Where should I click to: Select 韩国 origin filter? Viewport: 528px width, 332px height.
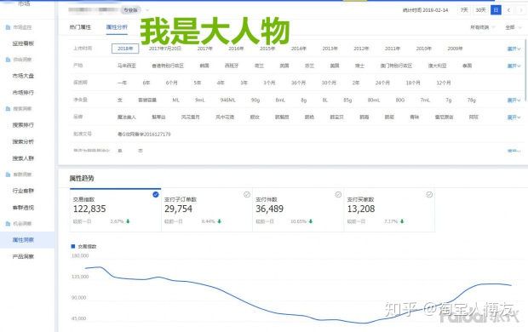pos(204,66)
